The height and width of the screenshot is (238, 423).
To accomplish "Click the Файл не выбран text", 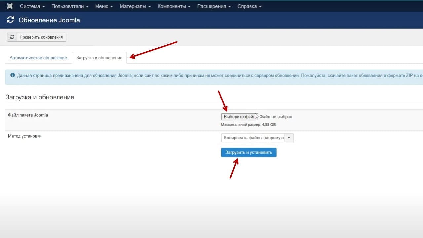I will coord(276,117).
